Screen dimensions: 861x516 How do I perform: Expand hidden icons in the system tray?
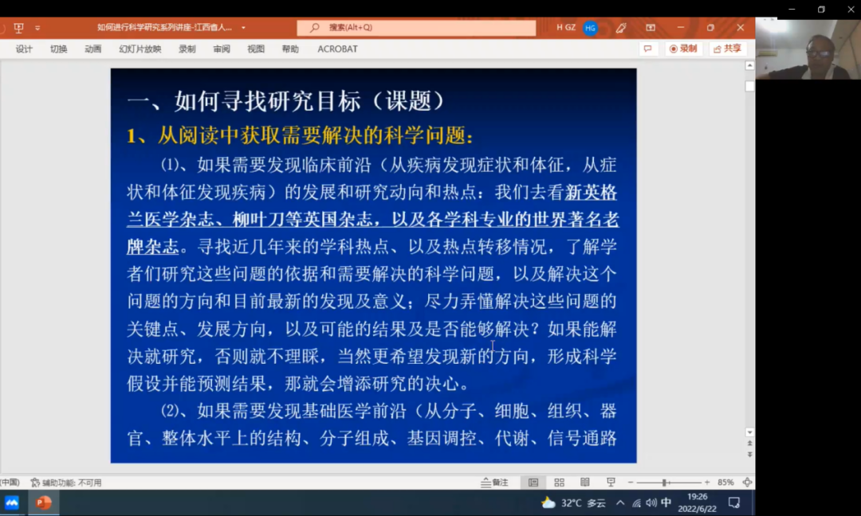coord(619,502)
